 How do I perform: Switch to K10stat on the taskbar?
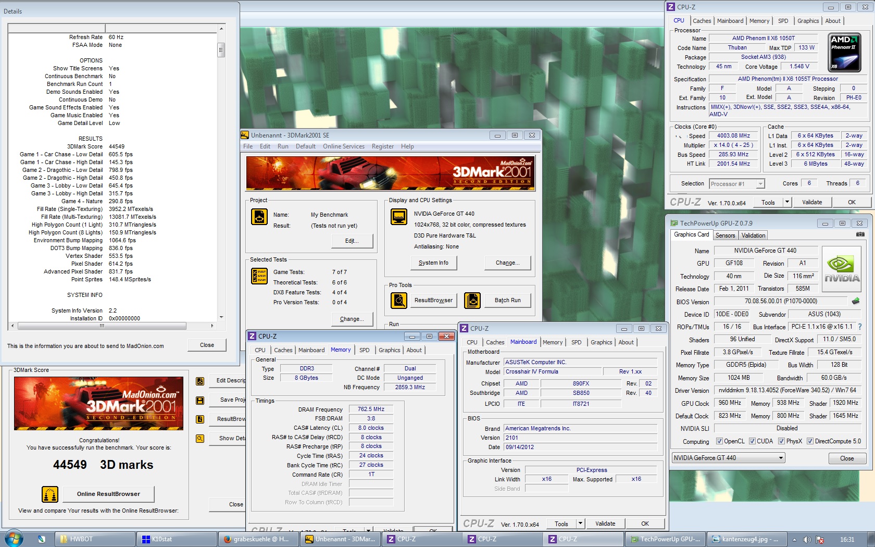point(177,539)
